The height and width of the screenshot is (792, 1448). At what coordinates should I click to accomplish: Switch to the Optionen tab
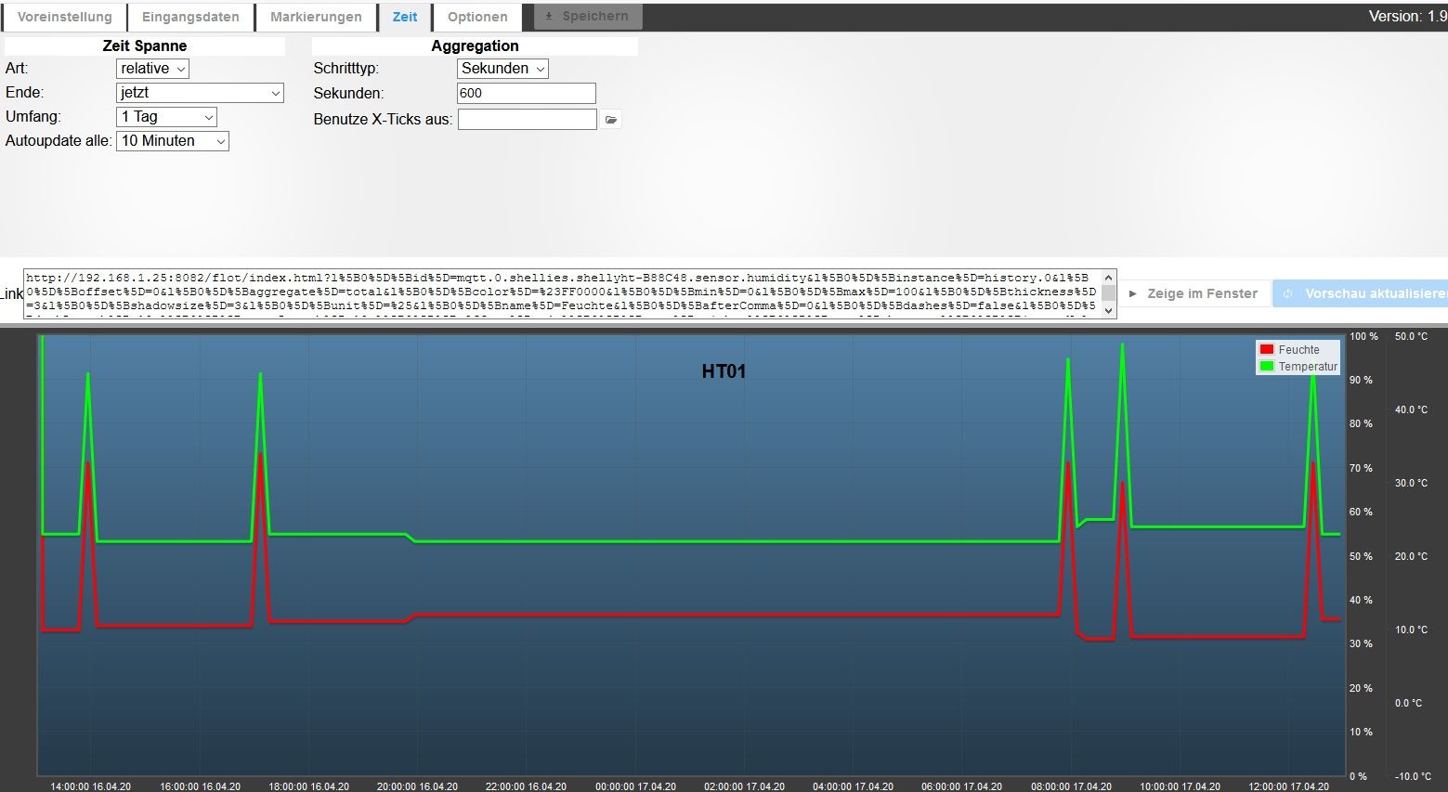point(477,17)
